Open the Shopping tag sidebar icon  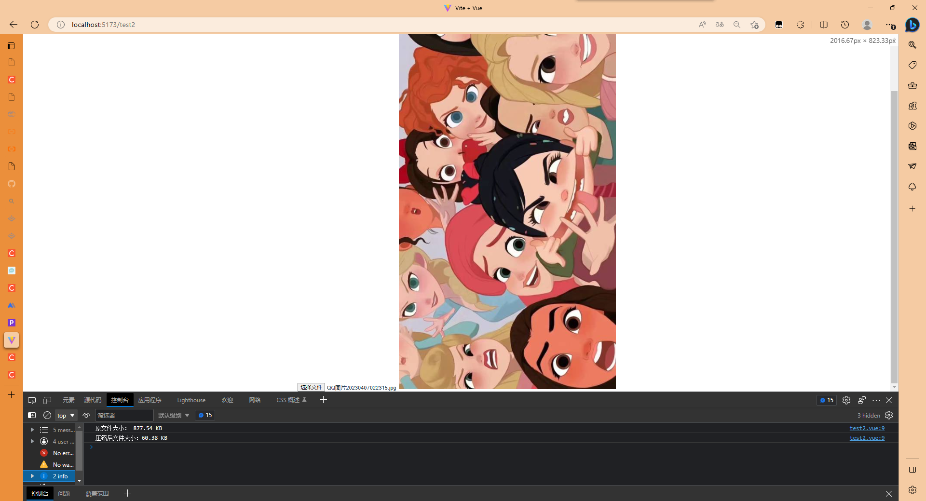[912, 65]
